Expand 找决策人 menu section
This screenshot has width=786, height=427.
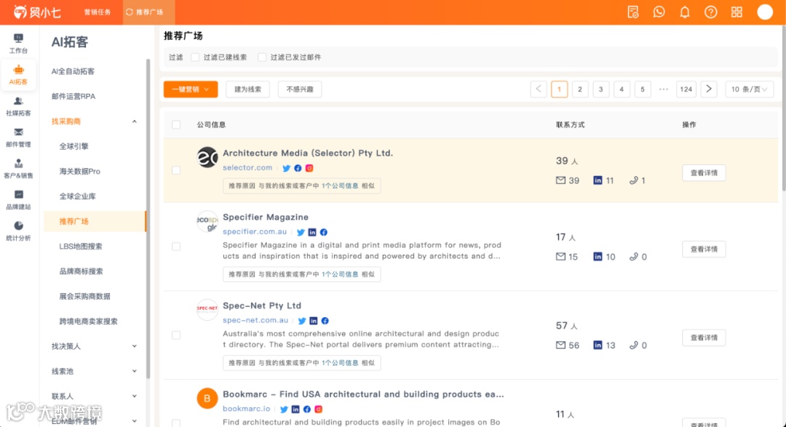click(135, 346)
